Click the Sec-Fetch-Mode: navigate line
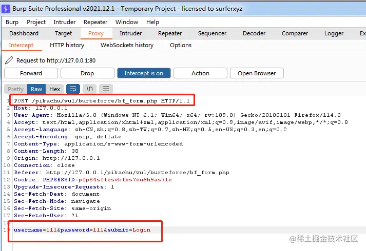The width and height of the screenshot is (366, 251). [x=56, y=201]
